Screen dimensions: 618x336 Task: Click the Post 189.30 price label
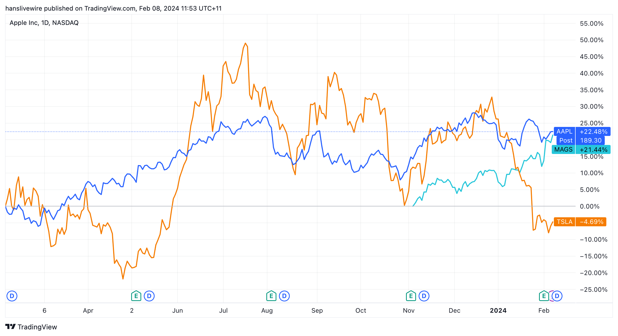pos(583,140)
